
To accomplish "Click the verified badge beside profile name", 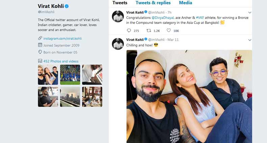I will [x=67, y=6].
